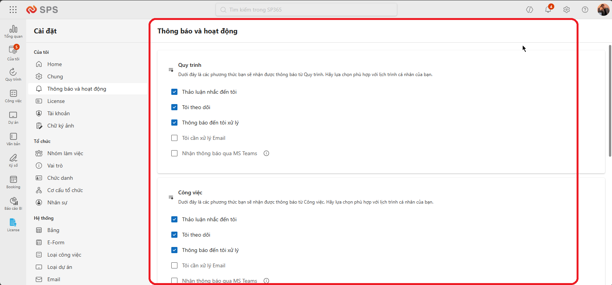Image resolution: width=612 pixels, height=285 pixels.
Task: Enable Tôi cần xử lý Email under Quy trình
Action: click(x=174, y=138)
